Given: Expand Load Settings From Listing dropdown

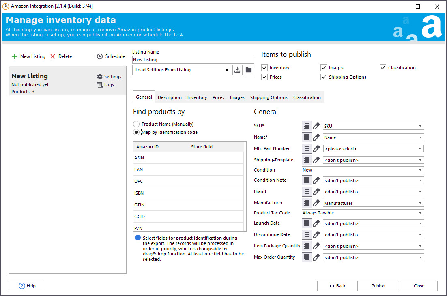Looking at the screenshot, I should pos(226,70).
